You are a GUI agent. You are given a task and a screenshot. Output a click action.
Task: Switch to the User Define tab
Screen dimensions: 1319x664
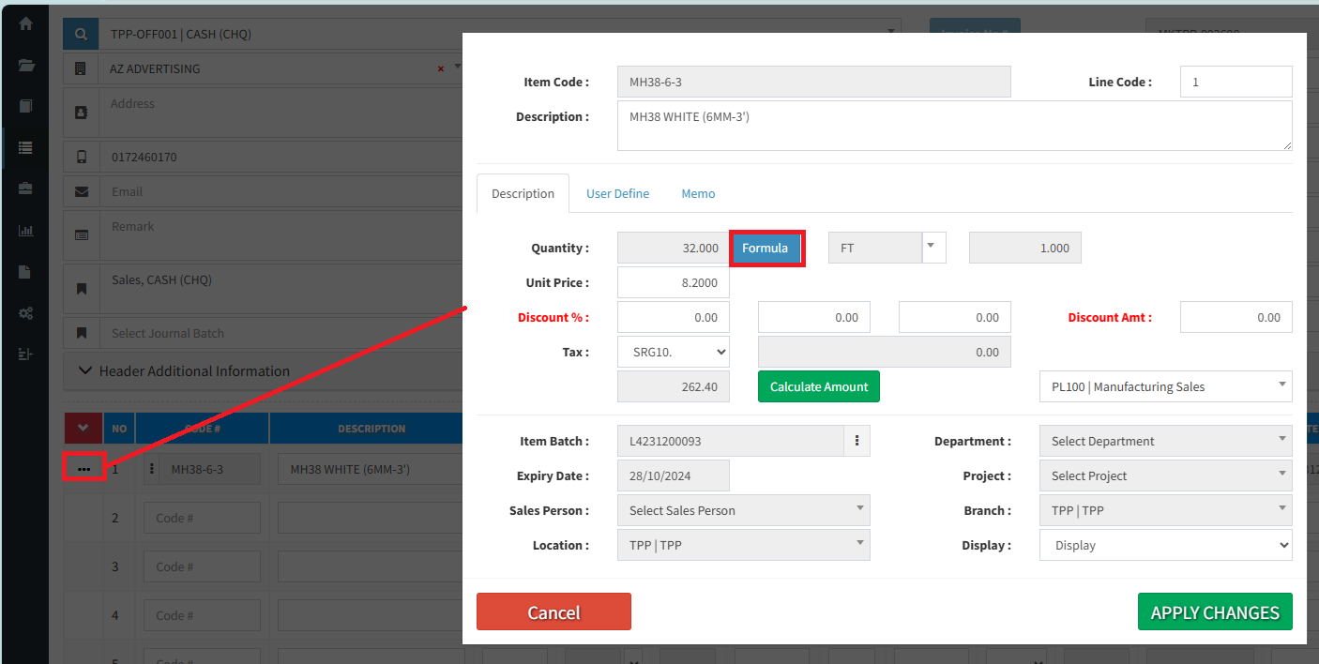coord(617,193)
